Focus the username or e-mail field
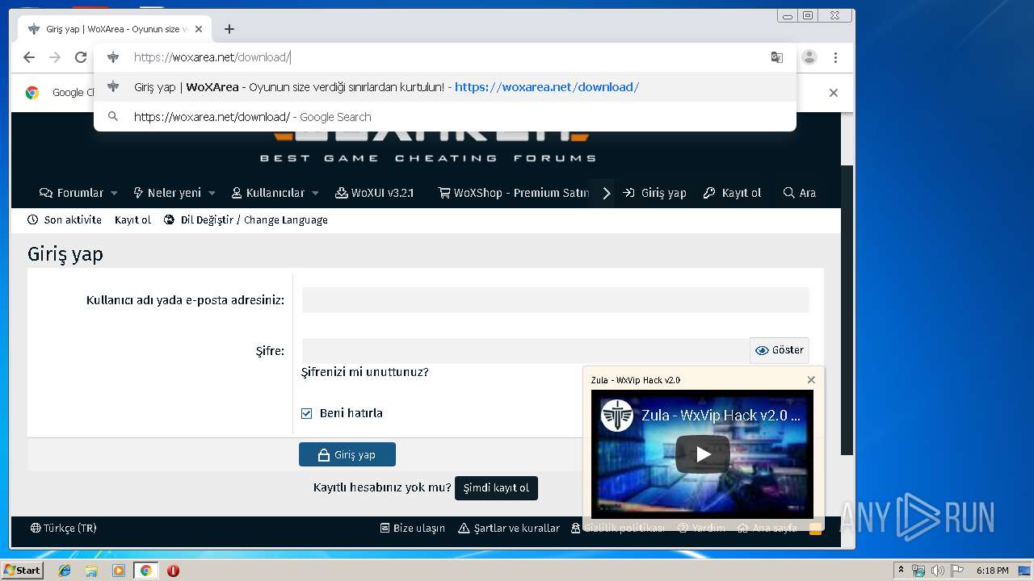This screenshot has height=581, width=1034. 555,300
